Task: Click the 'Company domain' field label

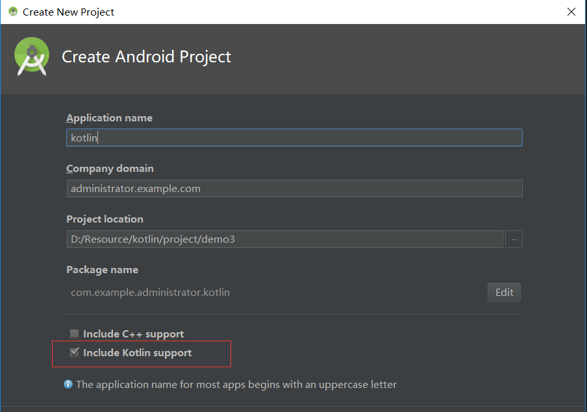Action: tap(110, 169)
